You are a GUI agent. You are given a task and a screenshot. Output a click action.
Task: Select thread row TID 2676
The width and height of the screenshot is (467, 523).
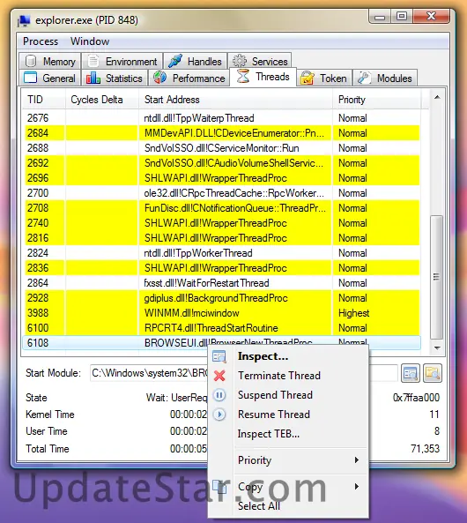tap(221, 118)
